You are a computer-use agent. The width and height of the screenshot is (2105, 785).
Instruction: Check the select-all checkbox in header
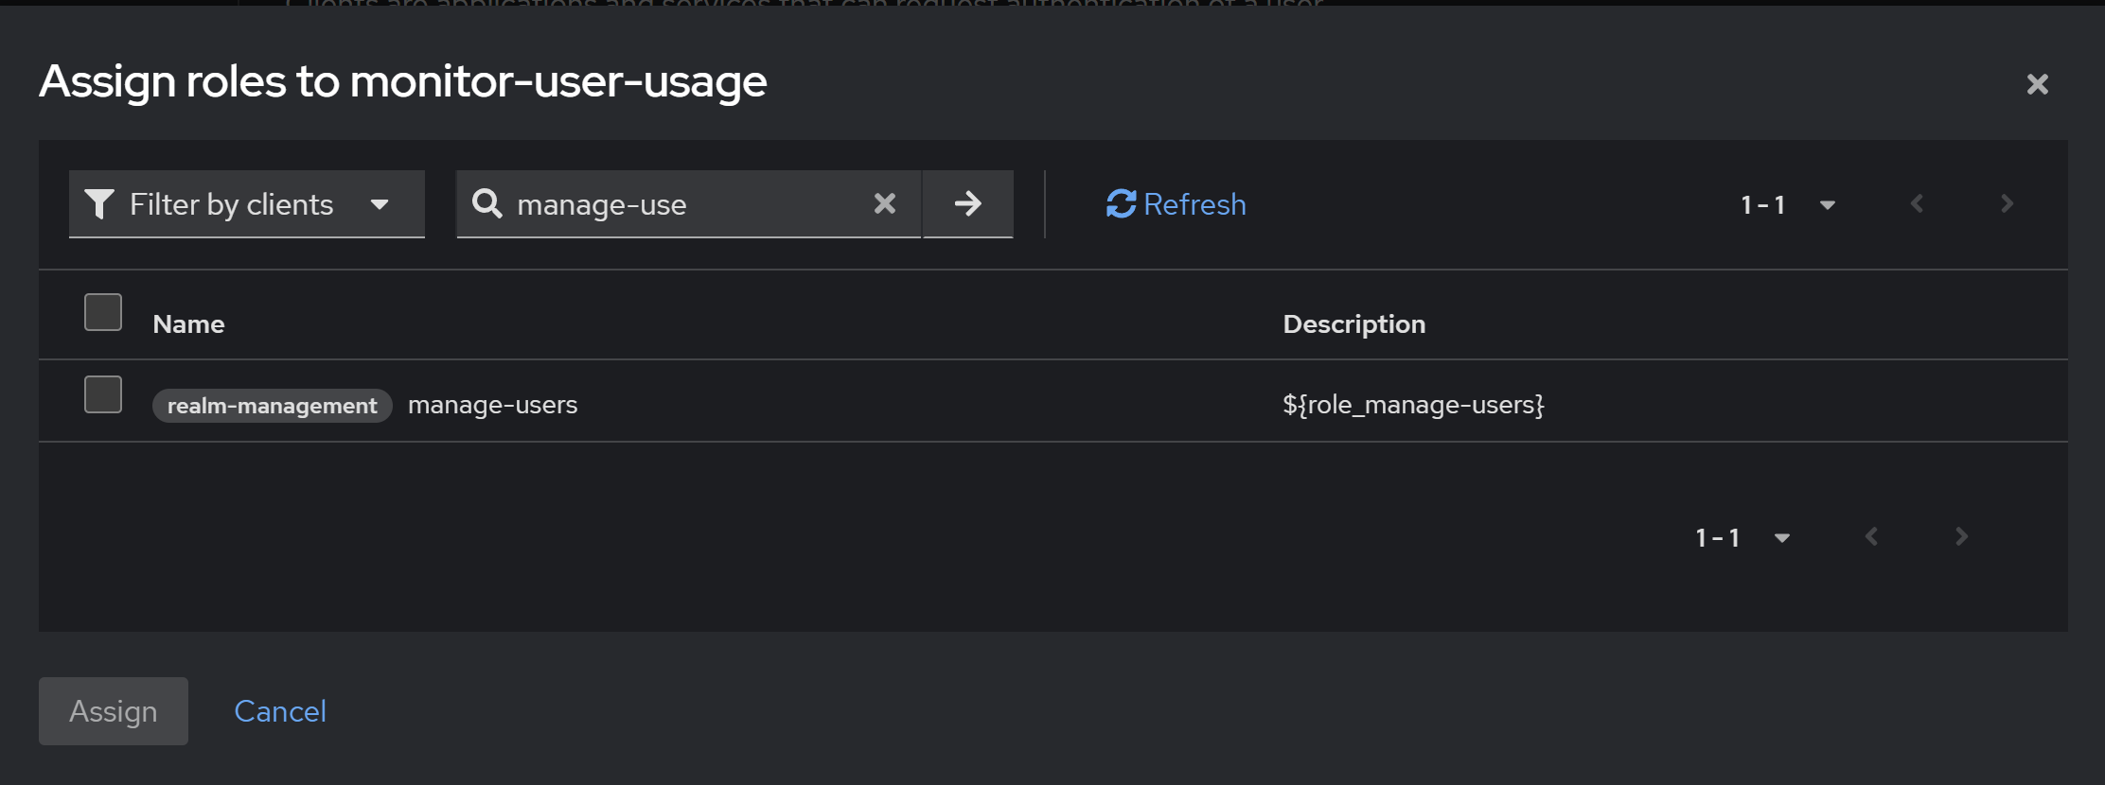click(103, 312)
